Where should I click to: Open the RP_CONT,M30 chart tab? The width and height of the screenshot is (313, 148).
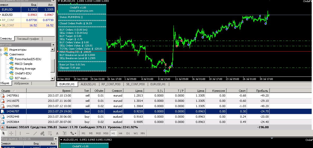pyautogui.click(x=111, y=84)
